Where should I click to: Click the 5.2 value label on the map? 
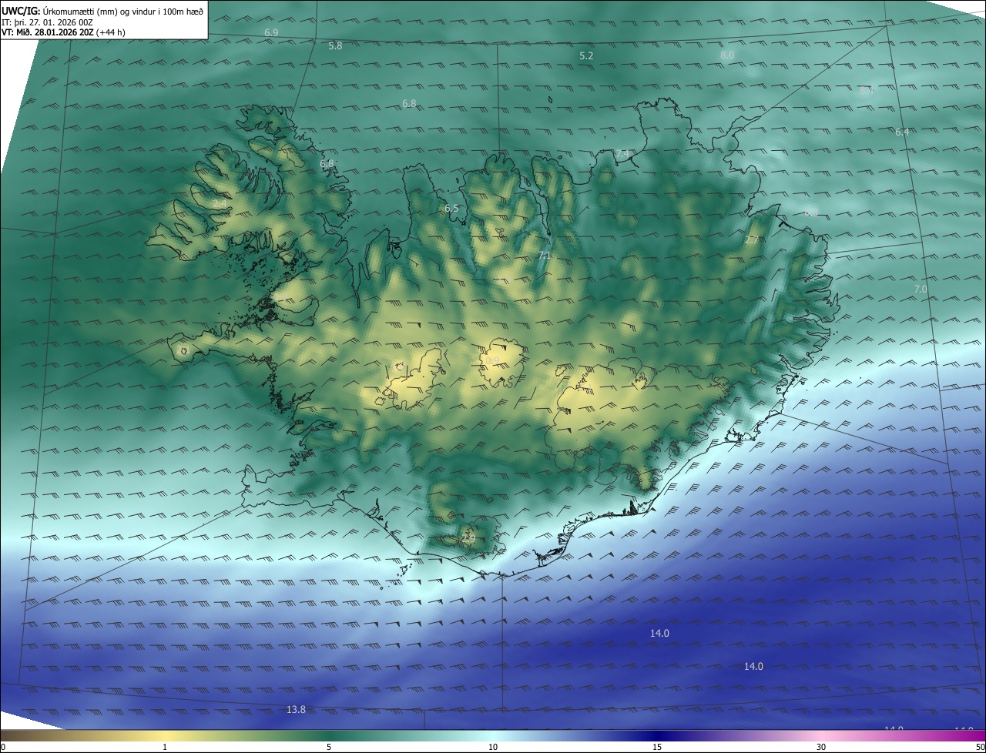tap(586, 56)
